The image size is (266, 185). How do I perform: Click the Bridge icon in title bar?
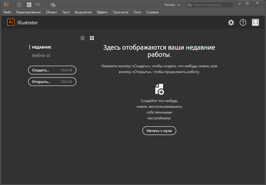[20, 5]
